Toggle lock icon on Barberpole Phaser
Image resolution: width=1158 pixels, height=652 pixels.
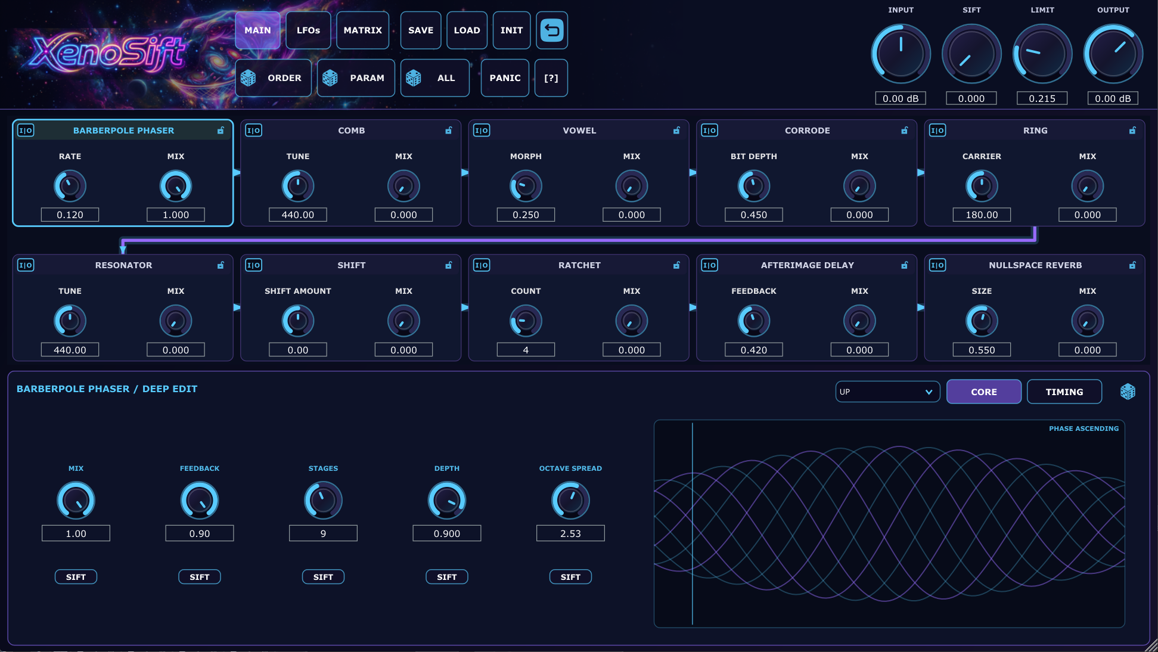[x=221, y=131]
